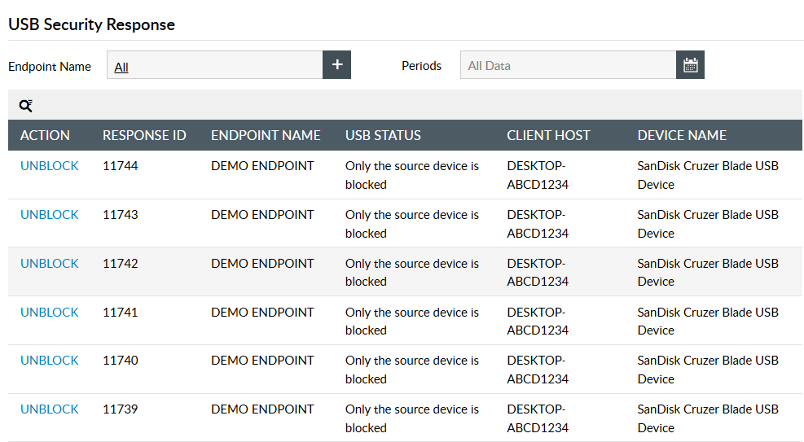Sort by the USB STATUS column header

tap(383, 135)
